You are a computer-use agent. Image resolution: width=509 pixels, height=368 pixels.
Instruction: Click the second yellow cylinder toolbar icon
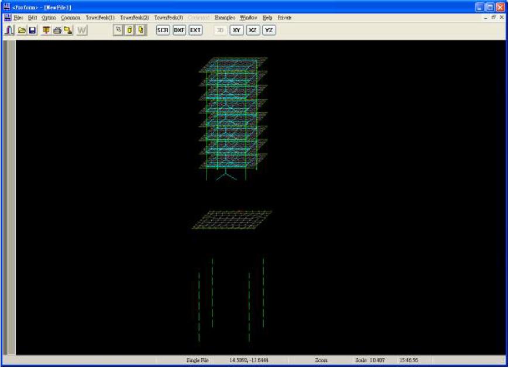pyautogui.click(x=140, y=30)
